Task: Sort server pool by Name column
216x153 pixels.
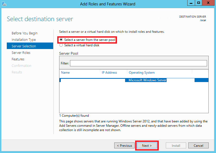Action: (65, 73)
